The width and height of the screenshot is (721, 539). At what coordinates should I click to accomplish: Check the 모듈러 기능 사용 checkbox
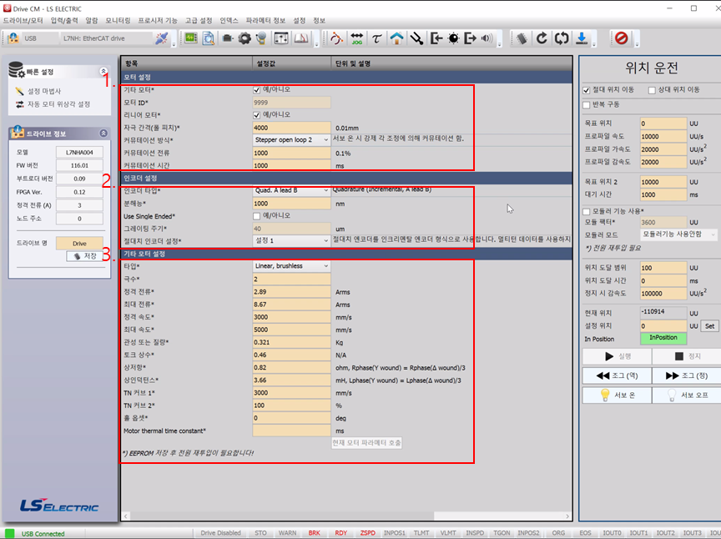(x=587, y=211)
